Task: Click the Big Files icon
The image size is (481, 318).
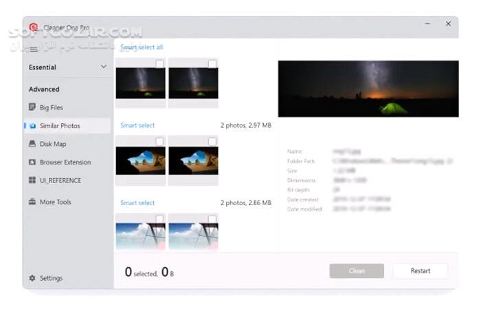Action: coord(32,107)
